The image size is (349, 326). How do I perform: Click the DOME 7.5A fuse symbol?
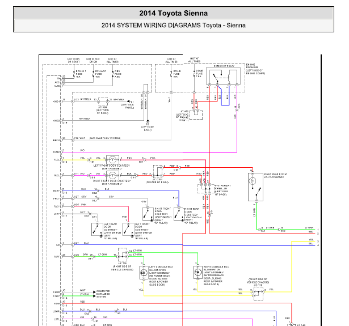194,73
